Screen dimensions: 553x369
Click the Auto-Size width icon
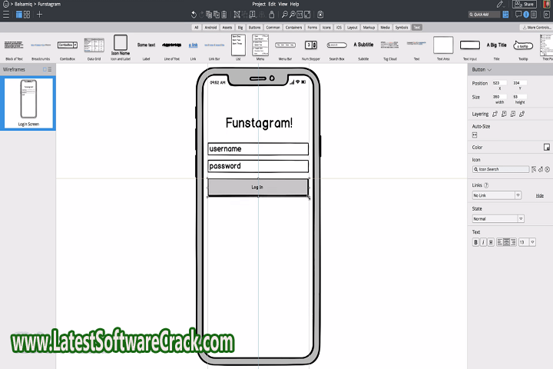pyautogui.click(x=475, y=135)
